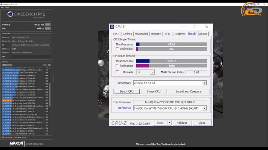This screenshot has width=268, height=150.
Task: Click the Cinebench title bar app icon
Action: click(1, 4)
